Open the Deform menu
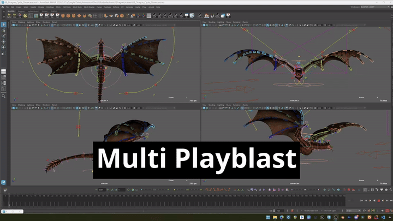 pyautogui.click(x=116, y=7)
